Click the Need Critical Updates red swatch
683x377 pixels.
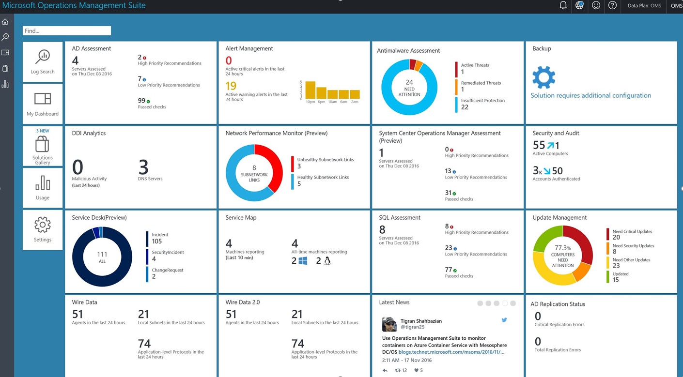(x=608, y=234)
